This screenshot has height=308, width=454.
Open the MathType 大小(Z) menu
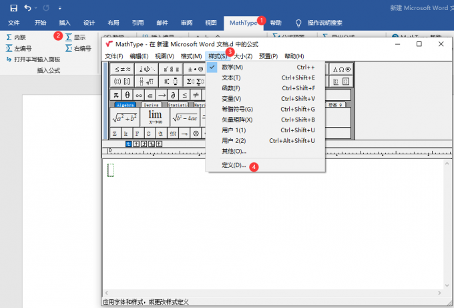243,56
